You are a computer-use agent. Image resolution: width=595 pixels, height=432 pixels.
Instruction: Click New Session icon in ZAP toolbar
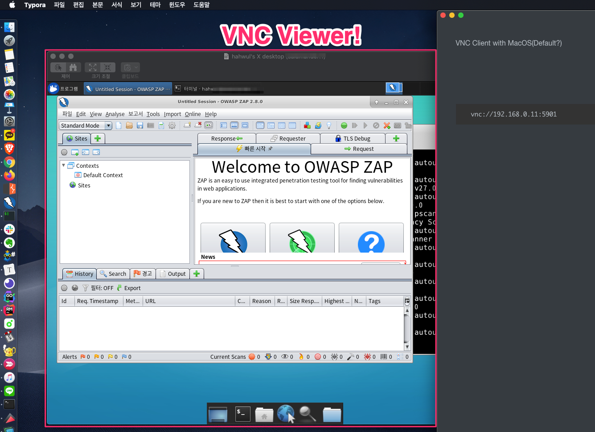119,125
